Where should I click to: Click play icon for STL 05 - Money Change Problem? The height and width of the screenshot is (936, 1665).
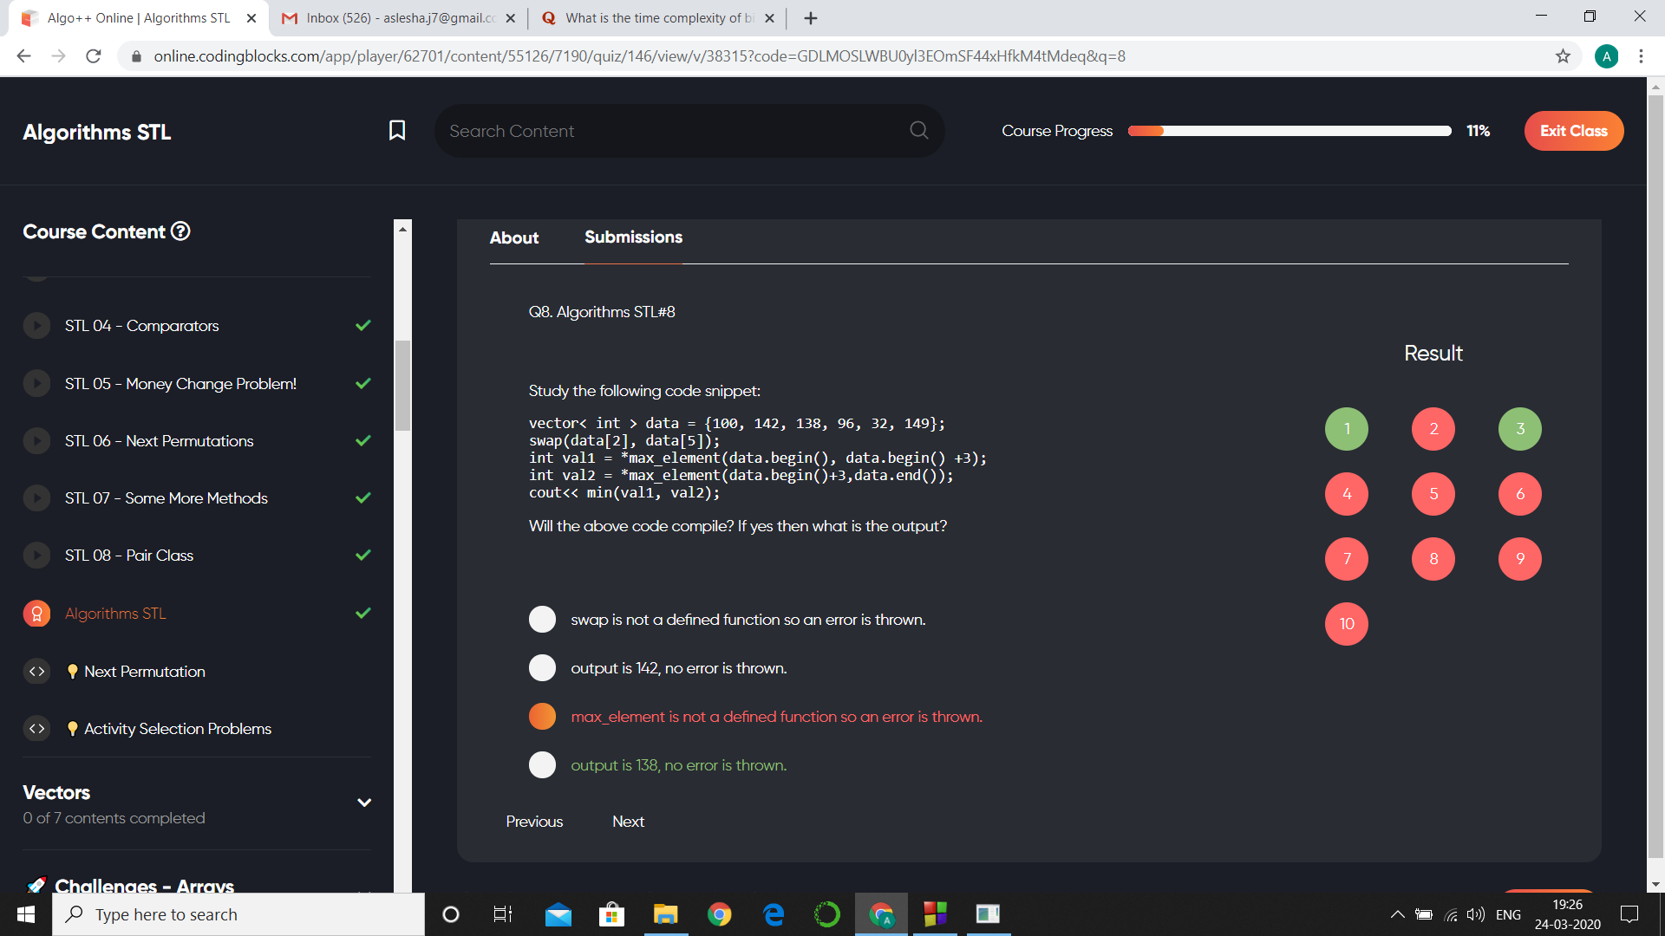pos(36,383)
